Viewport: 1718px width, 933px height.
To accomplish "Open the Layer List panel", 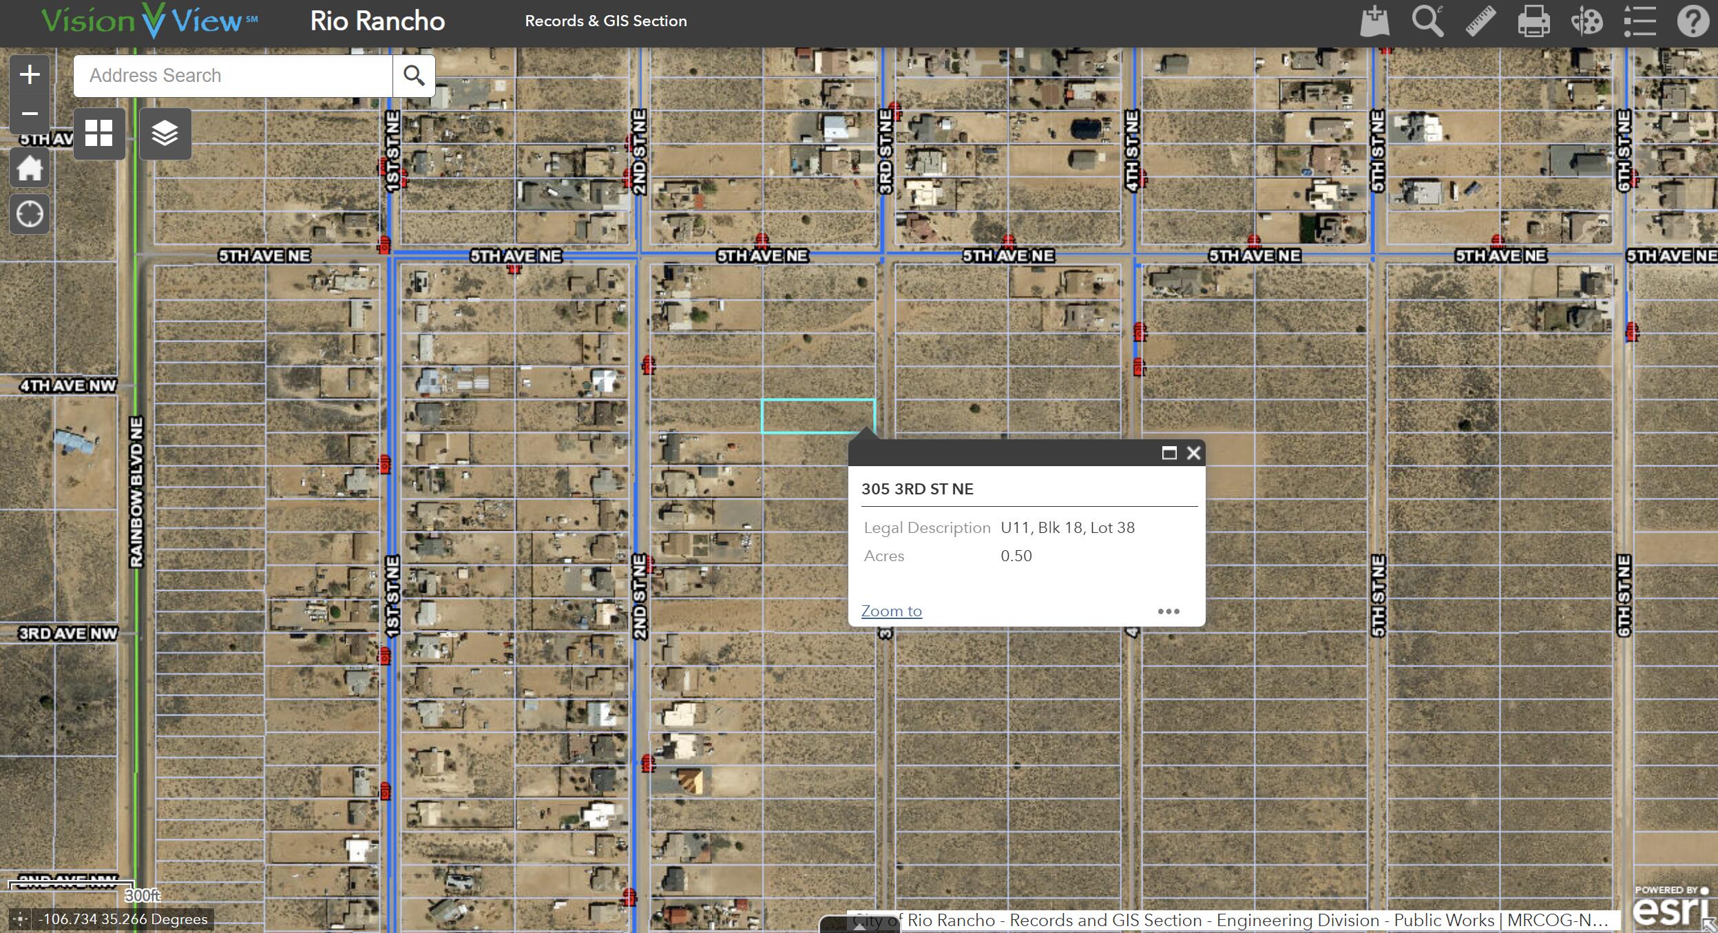I will (x=165, y=134).
